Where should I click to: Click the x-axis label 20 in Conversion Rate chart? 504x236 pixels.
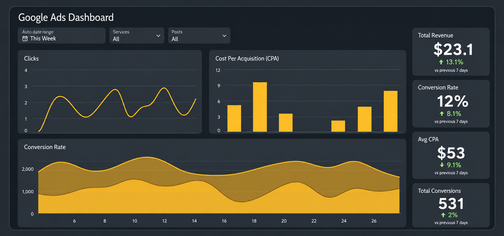(284, 221)
